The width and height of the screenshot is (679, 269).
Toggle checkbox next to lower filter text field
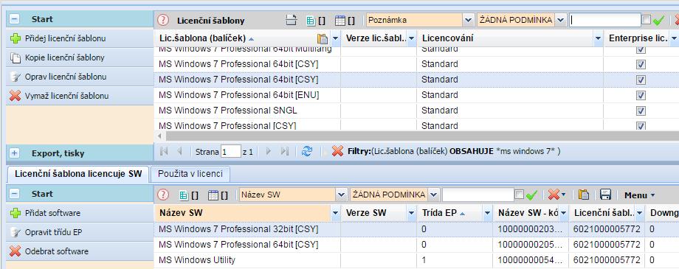point(519,195)
